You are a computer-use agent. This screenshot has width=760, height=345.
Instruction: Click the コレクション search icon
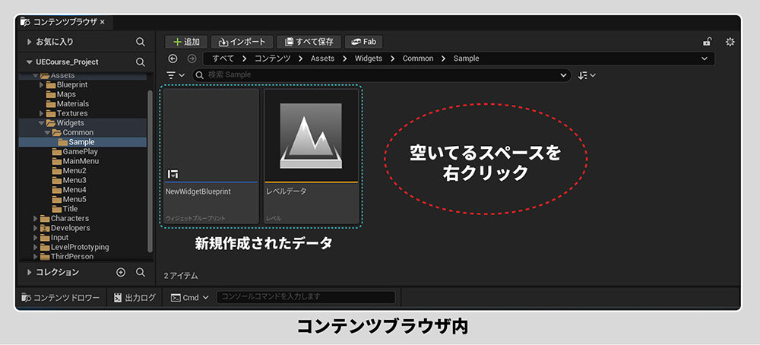point(140,272)
